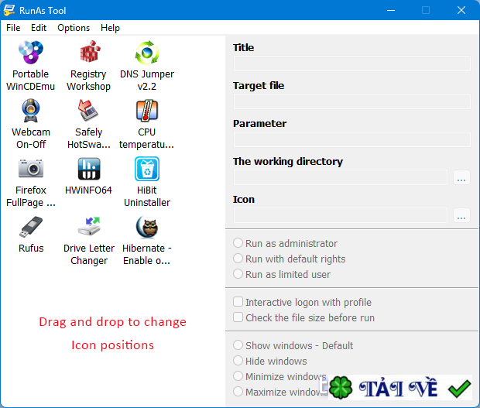Open the File menu
Screen dimensions: 480x408
13,28
